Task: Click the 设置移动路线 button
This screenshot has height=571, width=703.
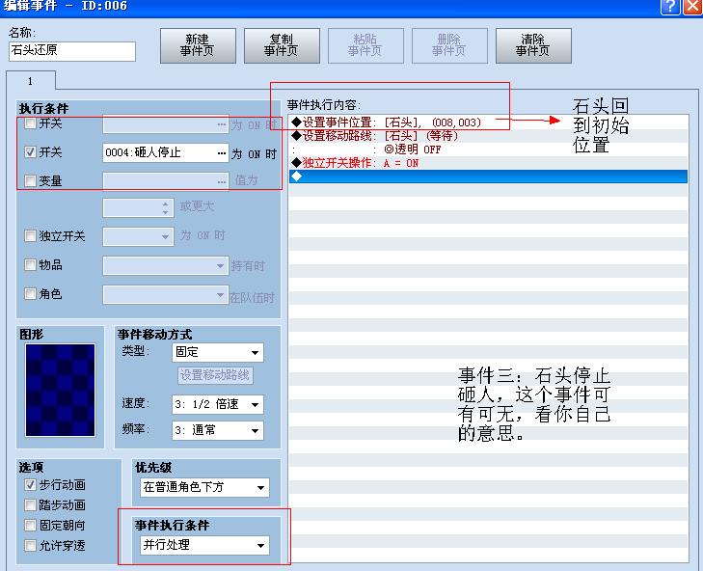Action: coord(215,375)
